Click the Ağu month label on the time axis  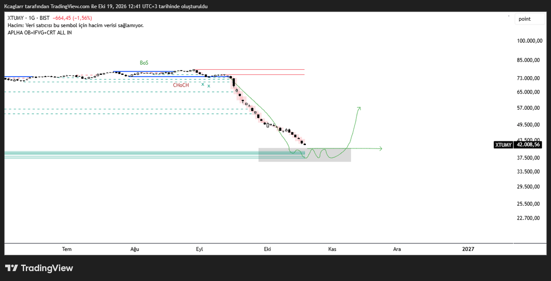(135, 249)
